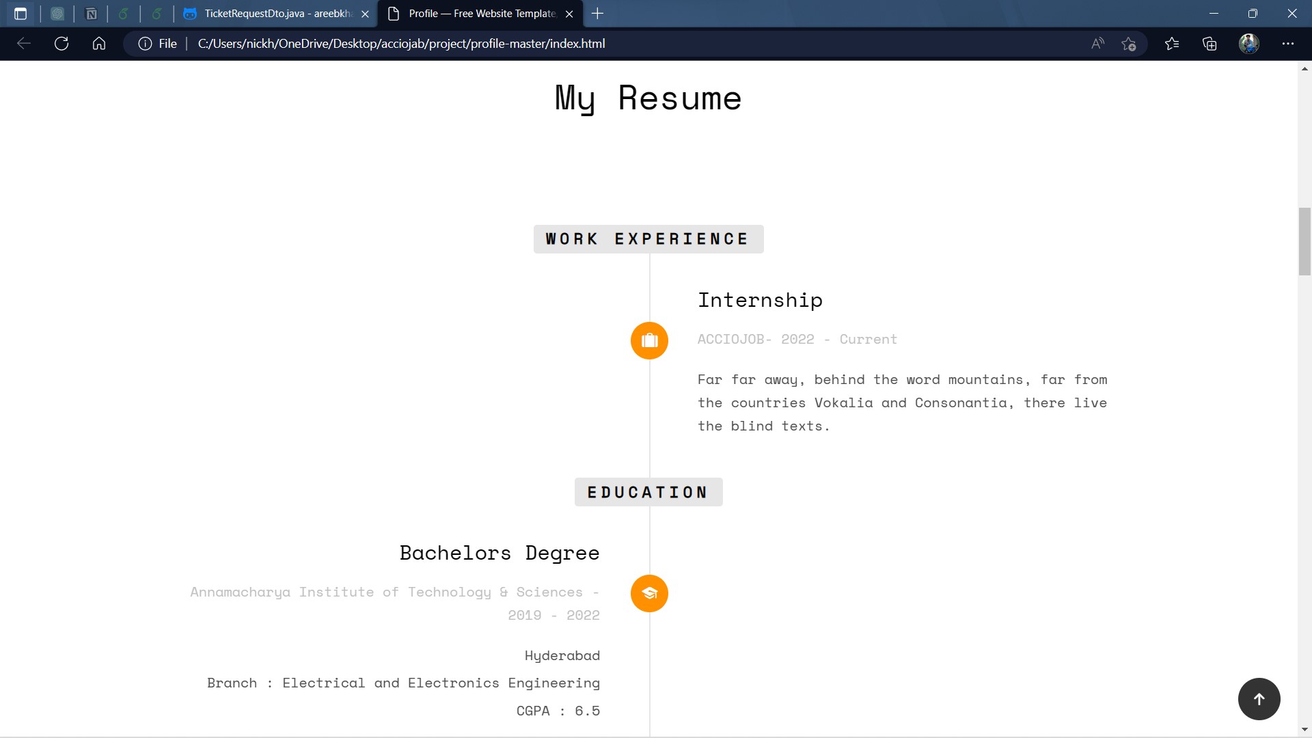Click the vertical scrollbar thumb
Image resolution: width=1312 pixels, height=738 pixels.
pos(1304,241)
